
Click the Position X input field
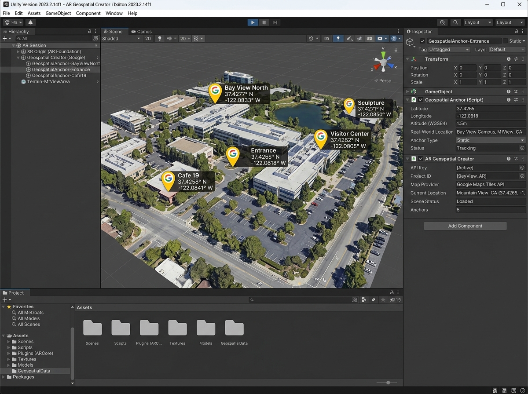tap(467, 68)
